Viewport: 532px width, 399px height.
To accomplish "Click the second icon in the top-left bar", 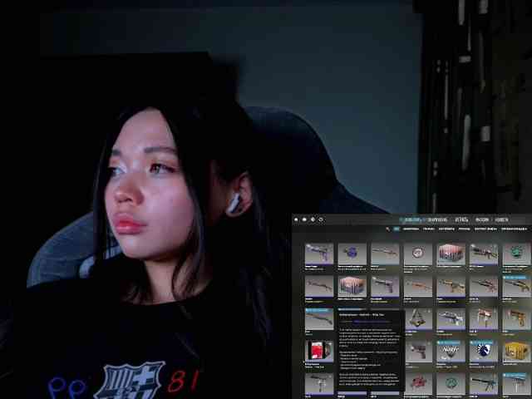I will (304, 219).
